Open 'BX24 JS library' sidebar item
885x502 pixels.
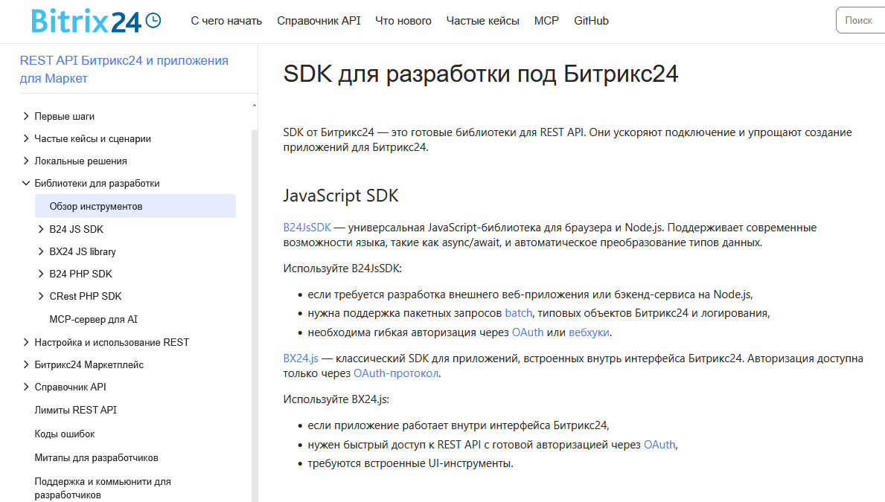tap(83, 251)
